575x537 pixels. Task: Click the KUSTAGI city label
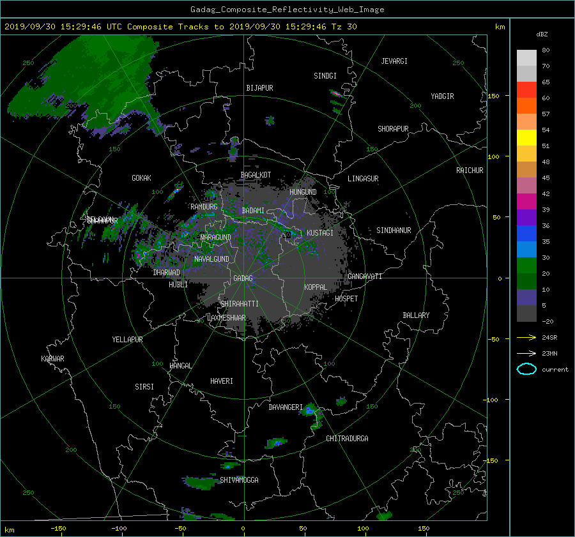(x=320, y=233)
